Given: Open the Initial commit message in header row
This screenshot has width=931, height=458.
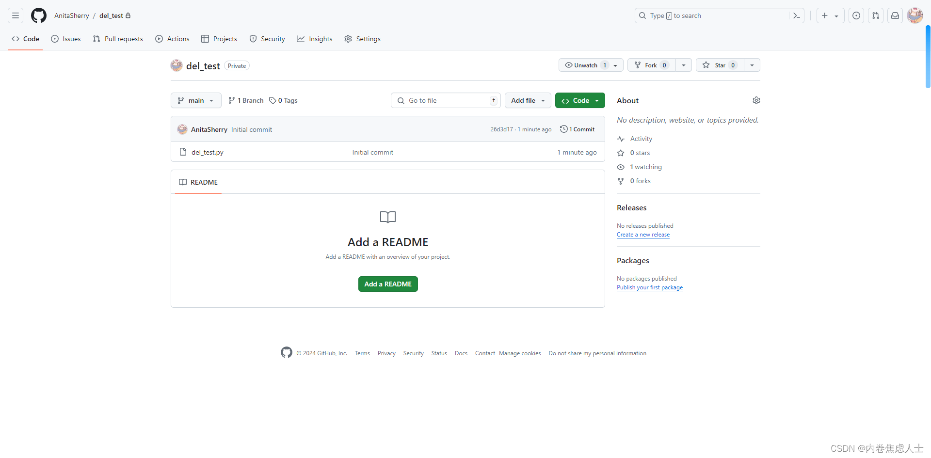Looking at the screenshot, I should point(252,129).
